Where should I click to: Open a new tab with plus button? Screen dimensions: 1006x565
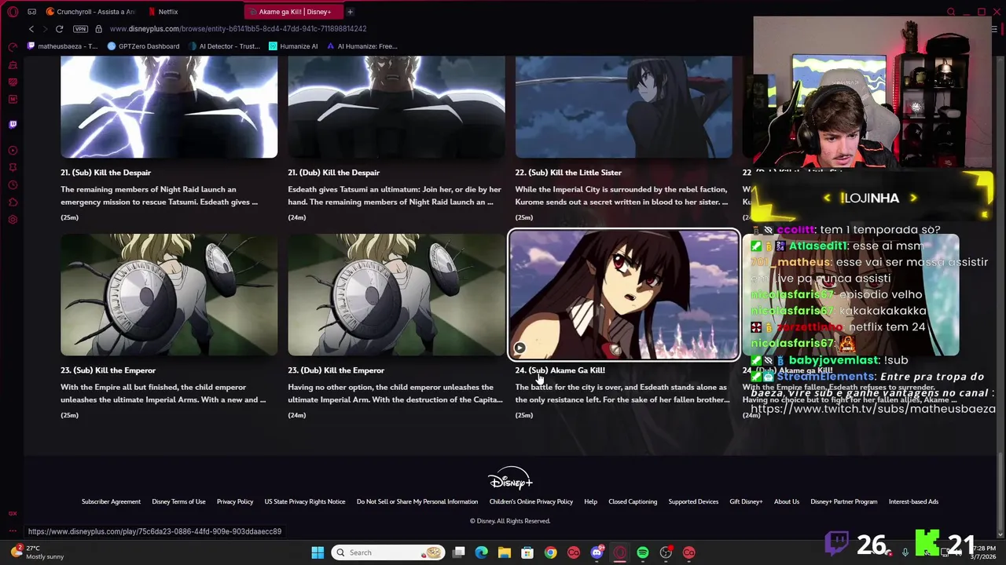350,12
